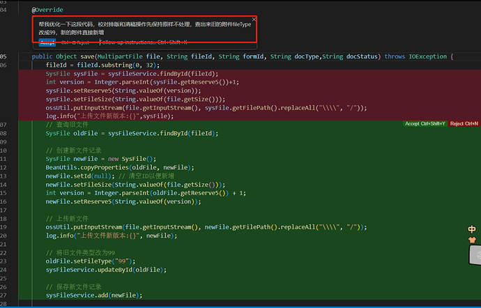Viewport: 481px width, 308px height.
Task: Click the comment // 将旧文件类型改为99
Action: point(80,253)
